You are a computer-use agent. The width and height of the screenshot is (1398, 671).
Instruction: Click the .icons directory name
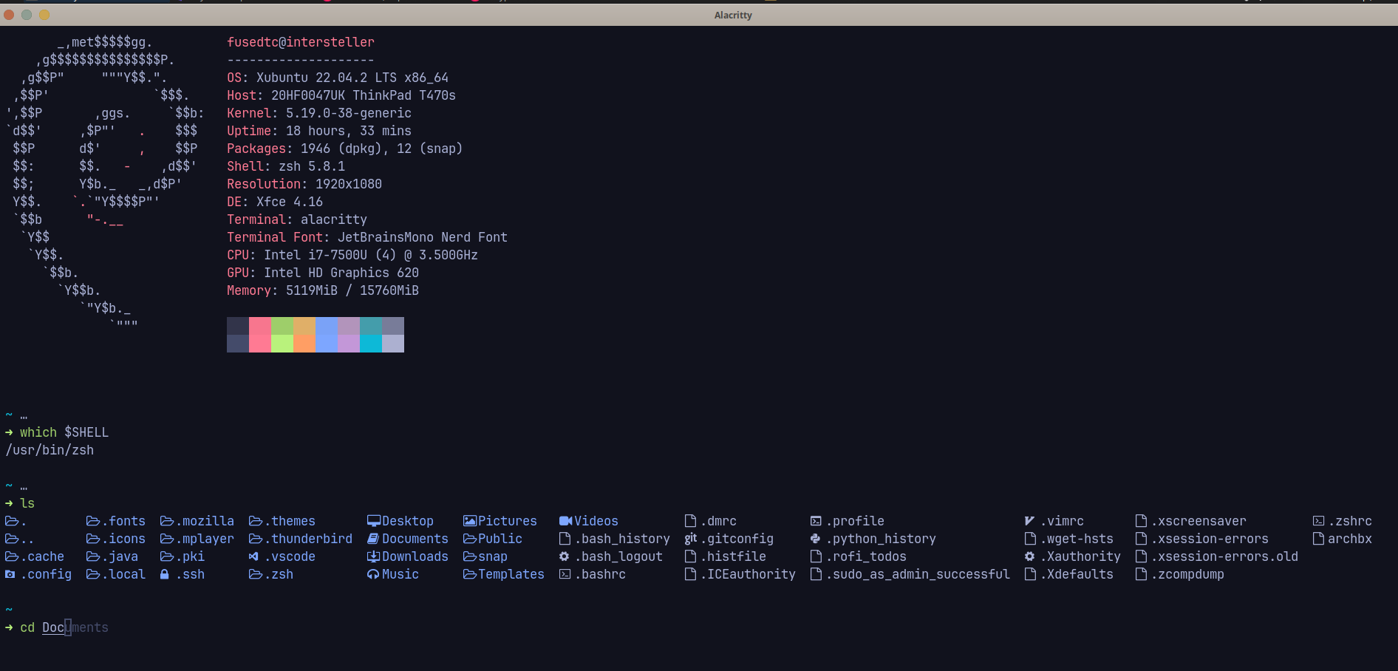tap(123, 539)
